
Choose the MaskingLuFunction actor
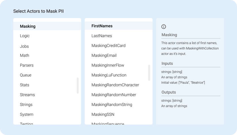[109, 75]
